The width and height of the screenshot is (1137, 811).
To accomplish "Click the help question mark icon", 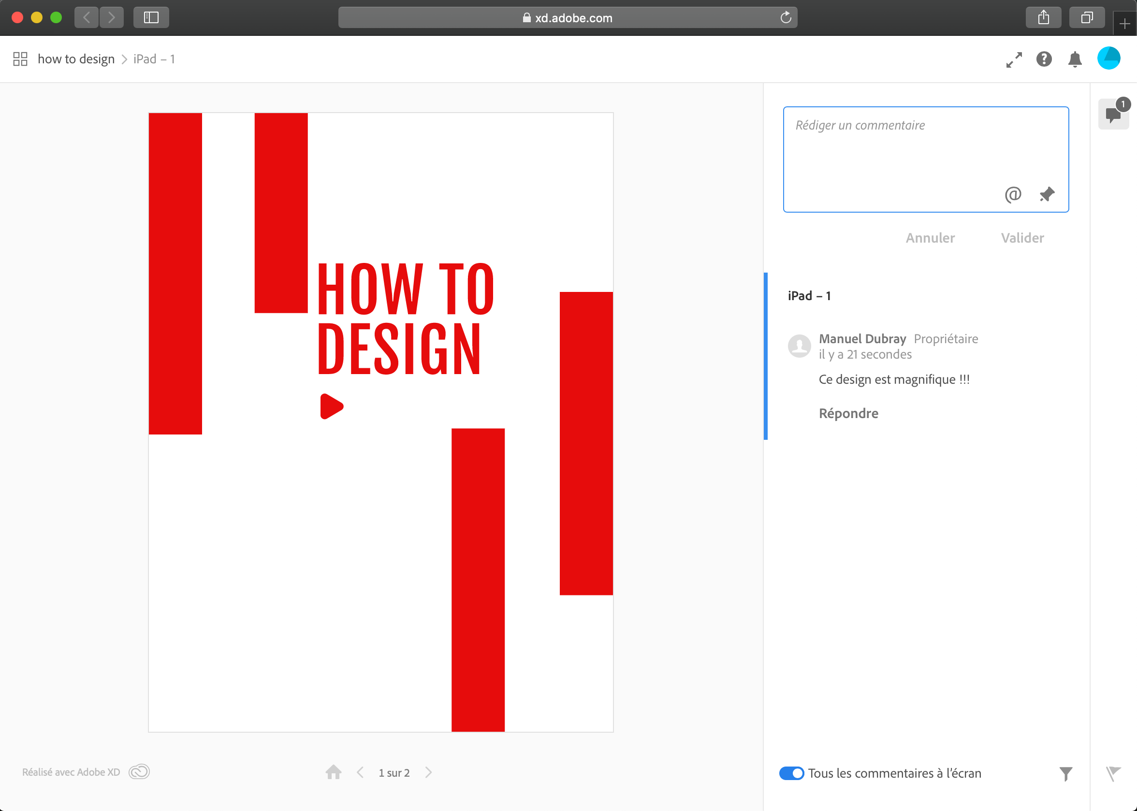I will pyautogui.click(x=1044, y=59).
